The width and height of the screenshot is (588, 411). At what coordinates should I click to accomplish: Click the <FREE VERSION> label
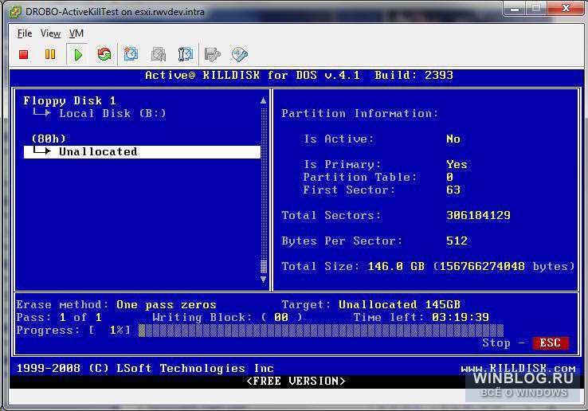coord(296,381)
